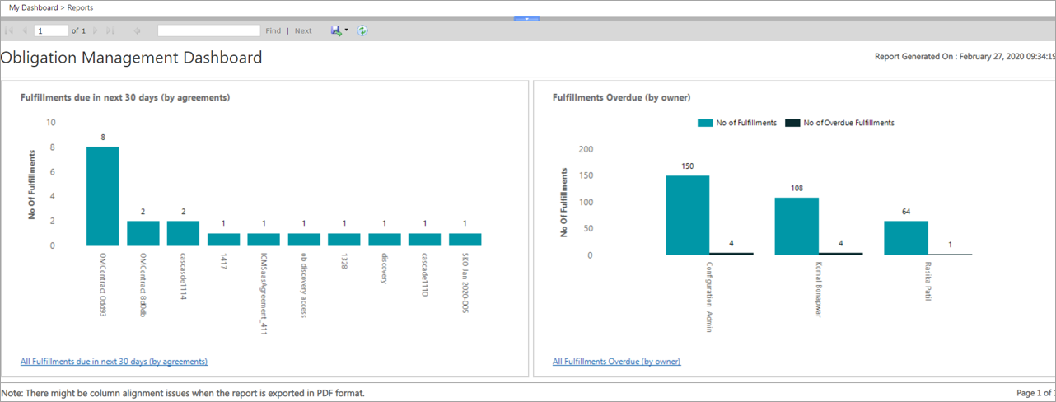Click the previous page arrow icon
The height and width of the screenshot is (402, 1056).
(x=25, y=30)
